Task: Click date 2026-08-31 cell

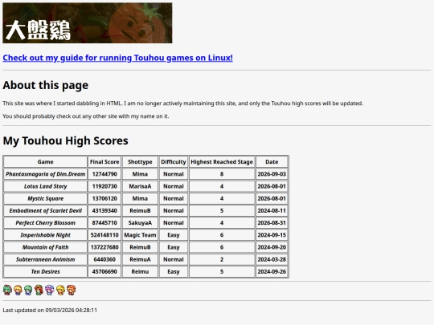Action: pyautogui.click(x=272, y=223)
